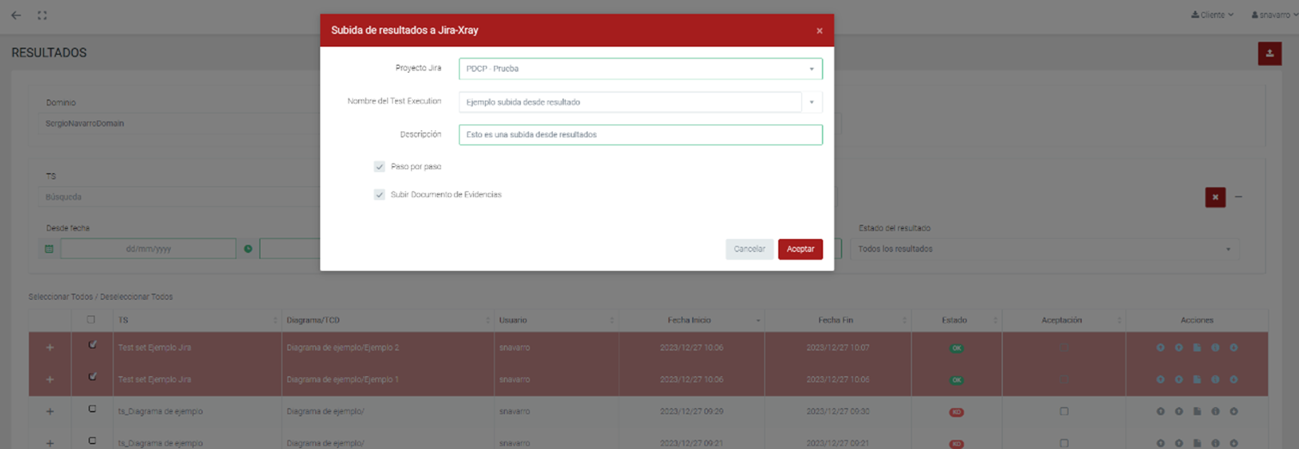Click the green clock icon beside date
Image resolution: width=1299 pixels, height=449 pixels.
click(248, 249)
